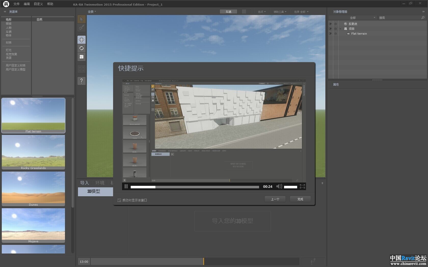Select 用户自定义材质 in library
428x267 pixels.
(16, 65)
